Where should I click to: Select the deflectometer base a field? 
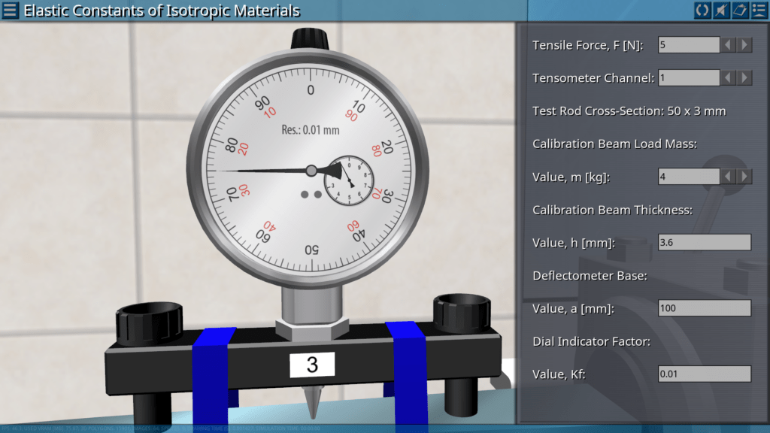point(704,308)
